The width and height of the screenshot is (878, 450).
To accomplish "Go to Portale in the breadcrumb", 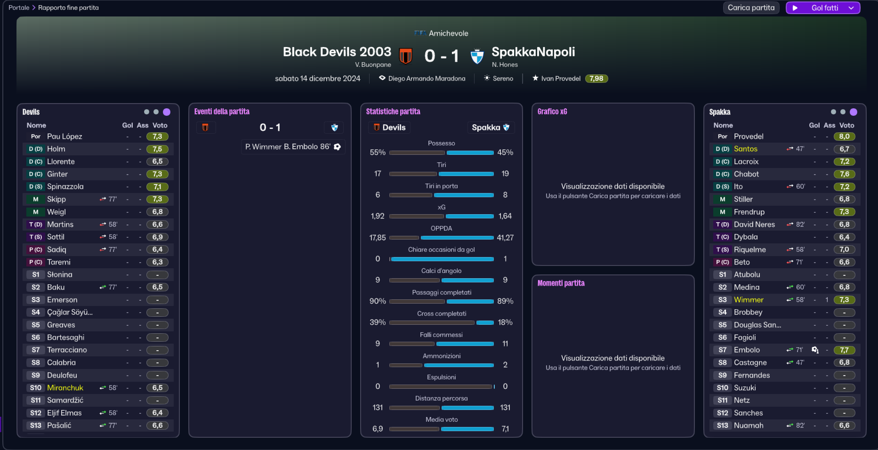I will pos(19,8).
